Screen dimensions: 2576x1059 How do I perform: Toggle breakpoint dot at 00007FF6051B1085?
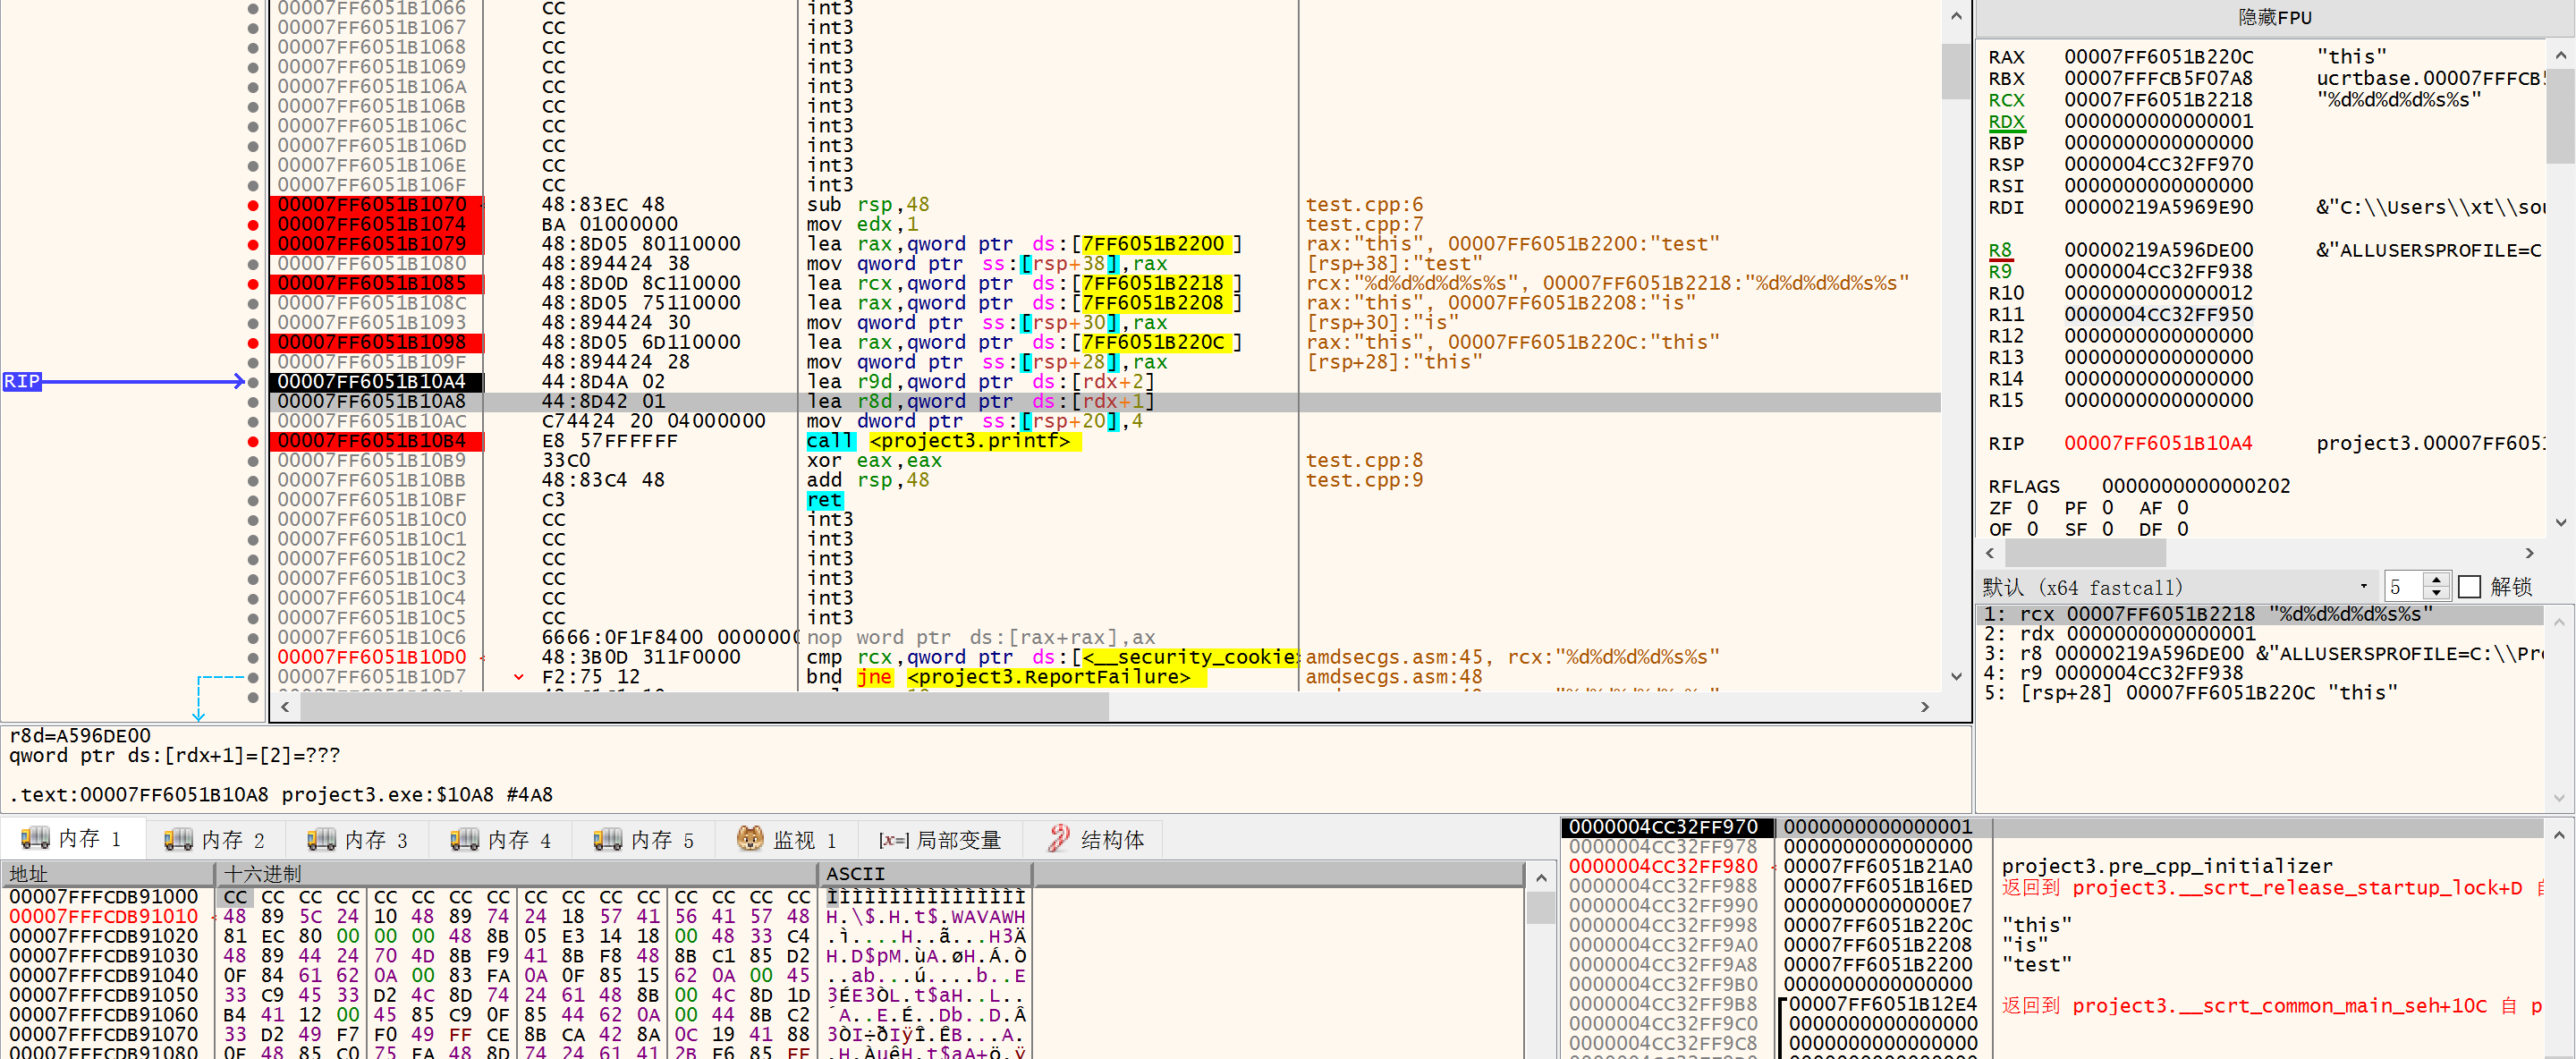tap(253, 284)
